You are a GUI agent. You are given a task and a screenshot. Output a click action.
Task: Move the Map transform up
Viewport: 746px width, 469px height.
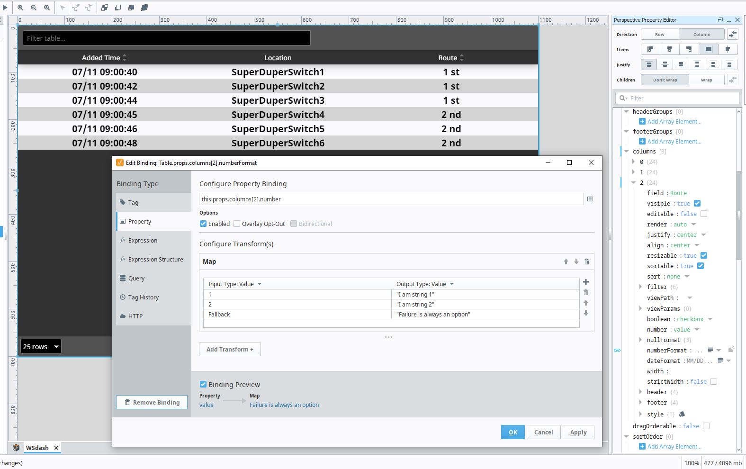[566, 262]
